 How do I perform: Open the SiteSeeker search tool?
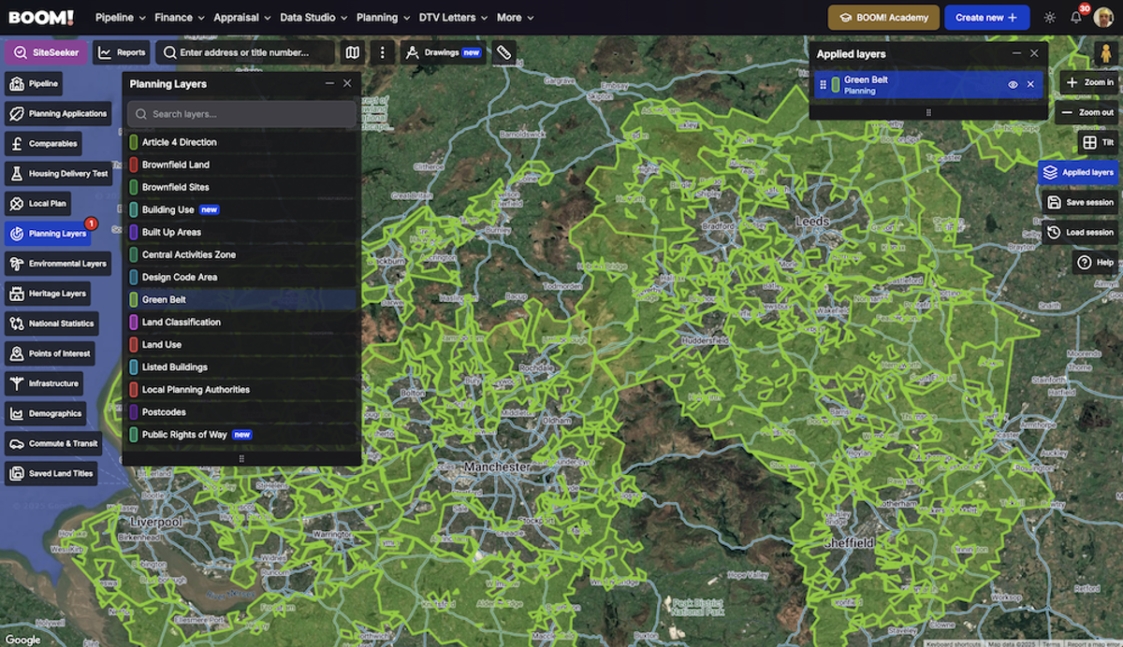point(46,52)
